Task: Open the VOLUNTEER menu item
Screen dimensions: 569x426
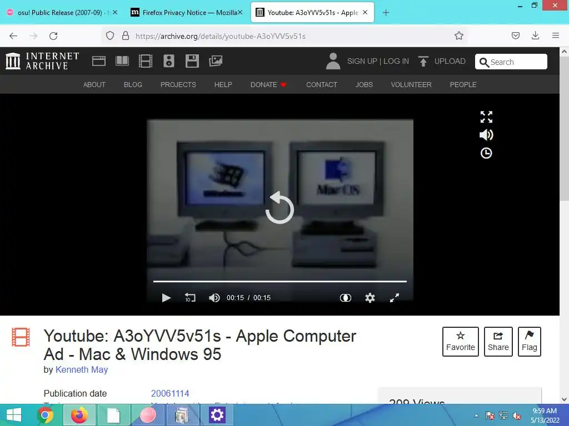Action: [411, 84]
